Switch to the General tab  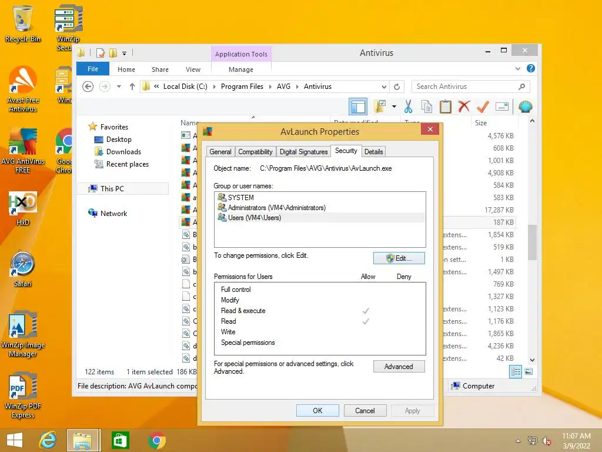click(220, 152)
